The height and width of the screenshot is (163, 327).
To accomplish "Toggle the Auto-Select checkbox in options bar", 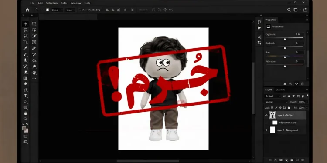I will point(48,10).
